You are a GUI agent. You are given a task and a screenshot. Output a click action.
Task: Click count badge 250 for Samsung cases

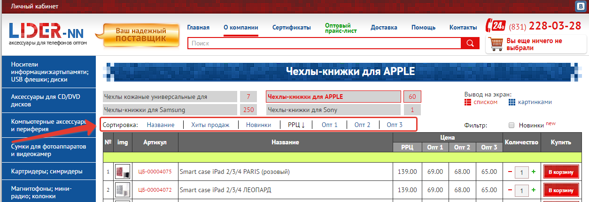click(x=248, y=110)
